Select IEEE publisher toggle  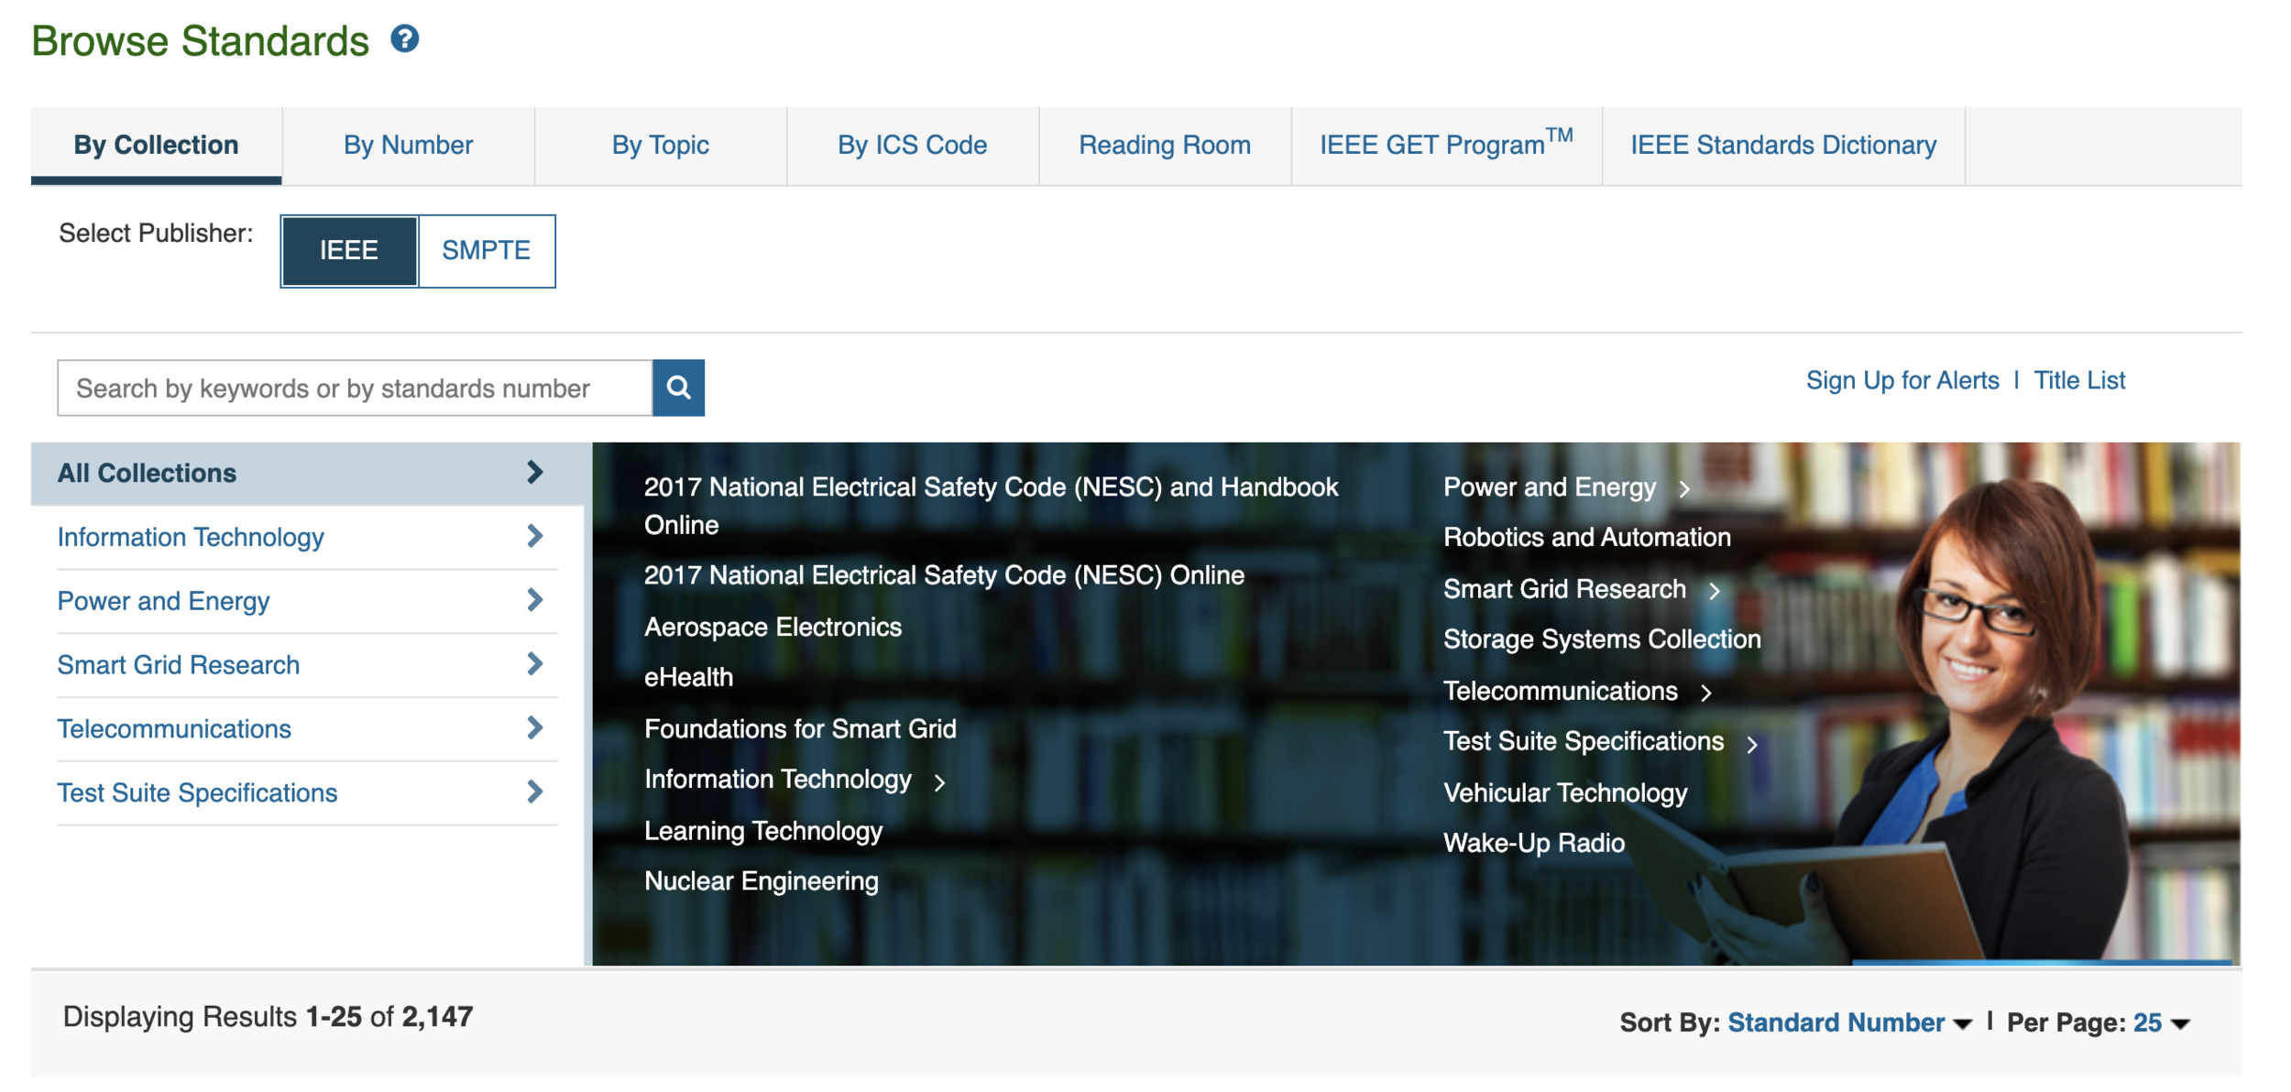pos(349,250)
